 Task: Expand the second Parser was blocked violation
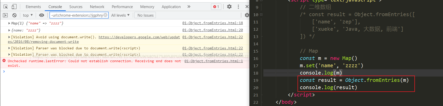9,55
